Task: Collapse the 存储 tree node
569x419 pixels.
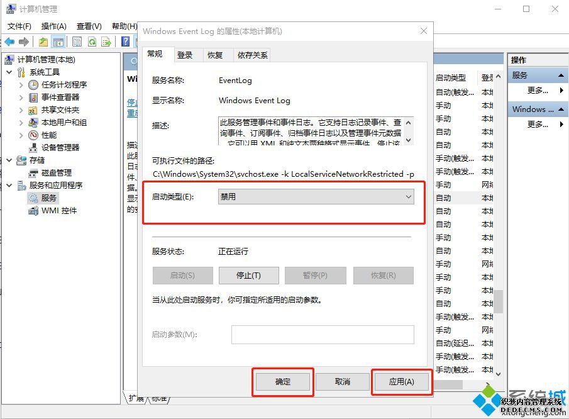Action: click(x=9, y=160)
